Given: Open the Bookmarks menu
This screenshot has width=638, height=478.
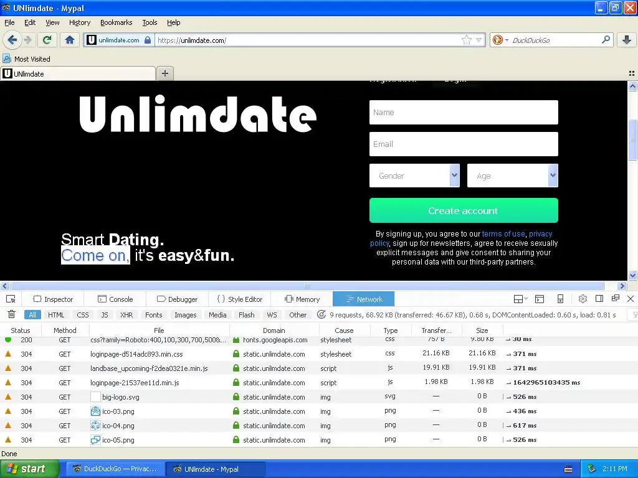Looking at the screenshot, I should (116, 22).
